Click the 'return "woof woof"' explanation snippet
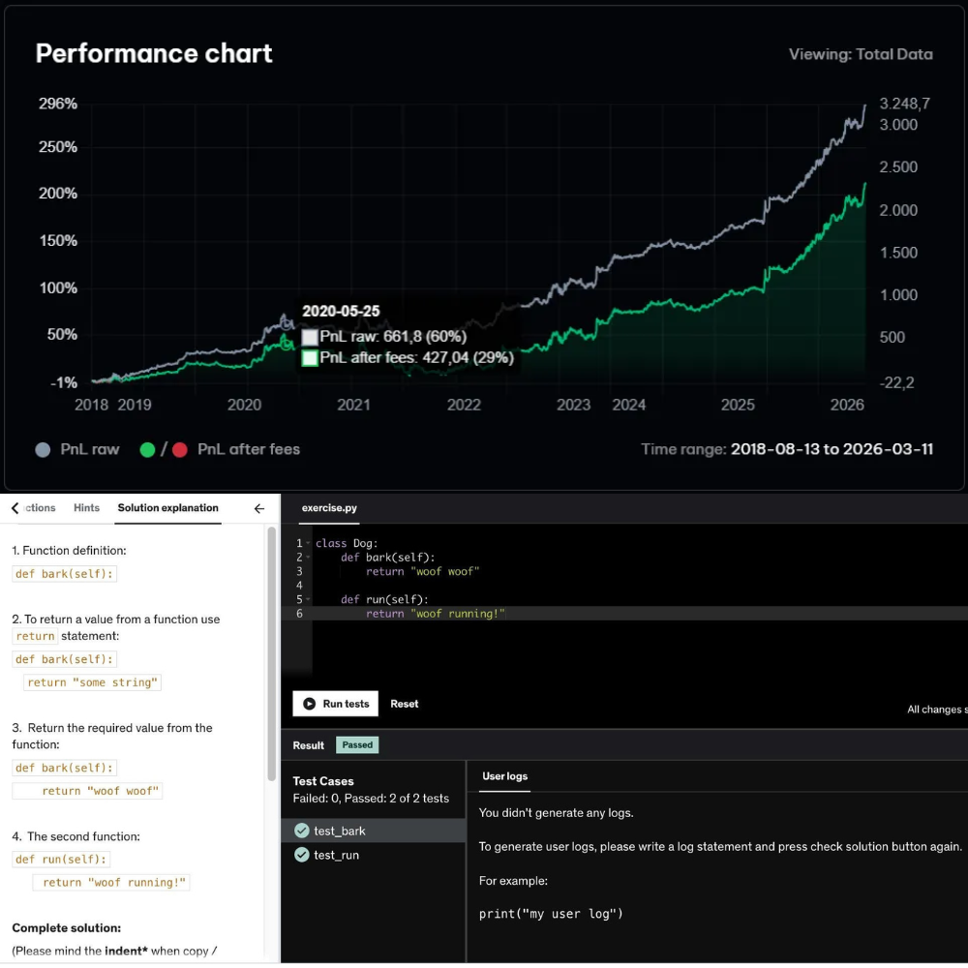The width and height of the screenshot is (968, 968). tap(87, 791)
